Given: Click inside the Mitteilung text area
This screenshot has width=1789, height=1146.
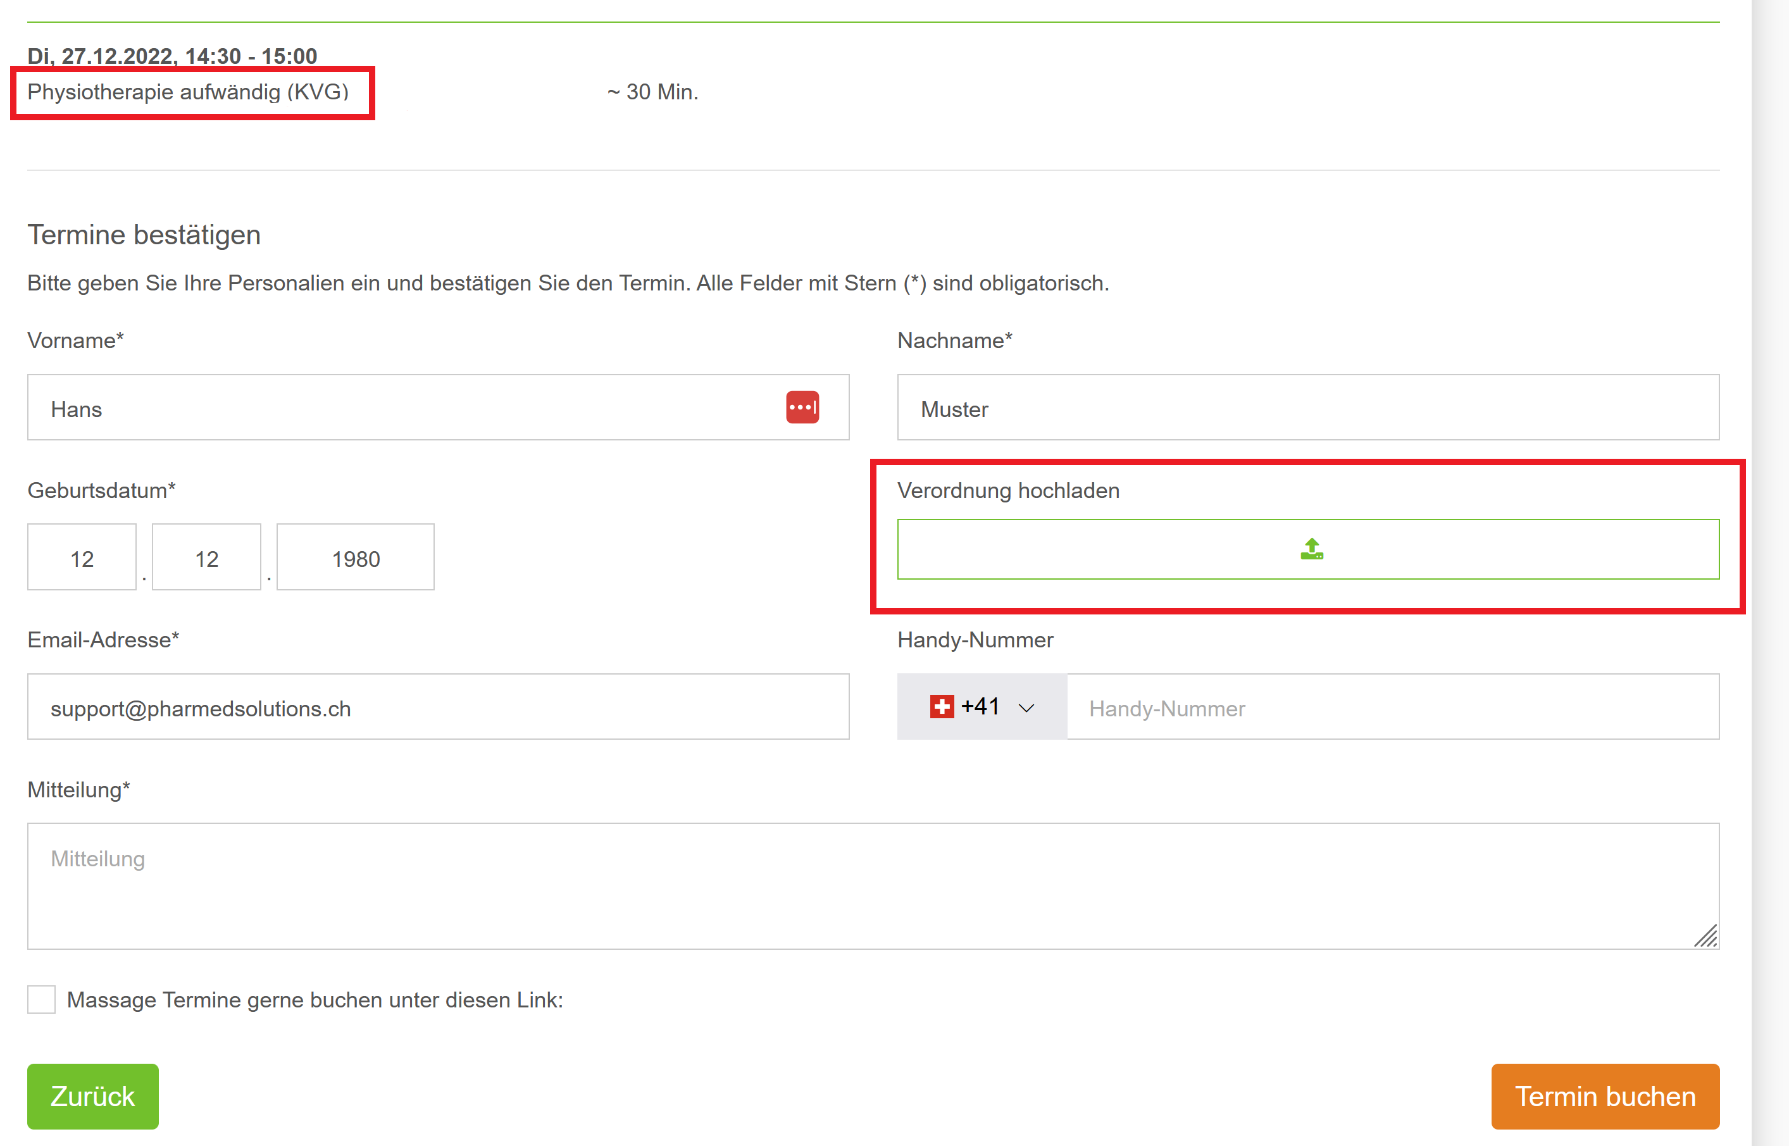Looking at the screenshot, I should tap(874, 885).
